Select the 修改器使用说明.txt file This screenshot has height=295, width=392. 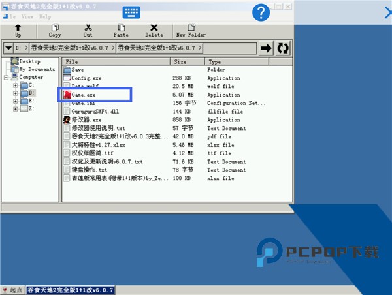98,128
